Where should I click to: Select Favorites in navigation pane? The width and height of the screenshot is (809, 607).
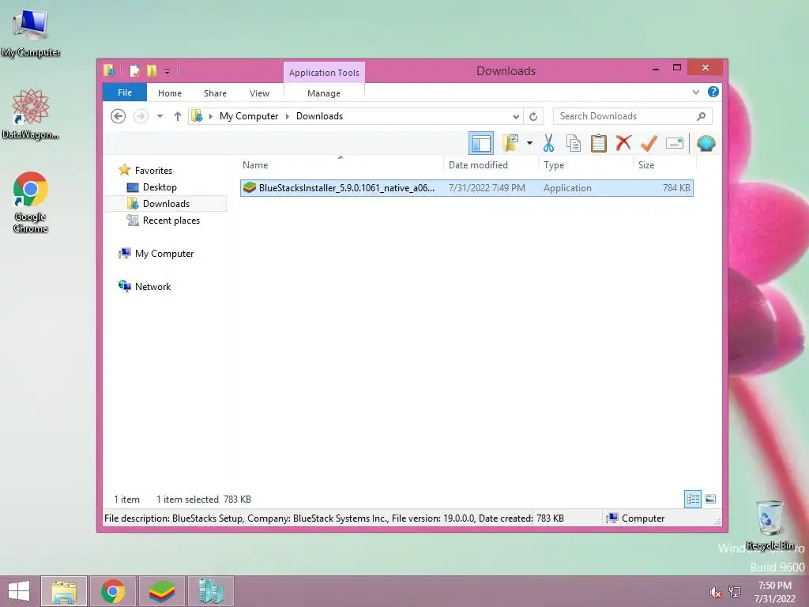(153, 171)
